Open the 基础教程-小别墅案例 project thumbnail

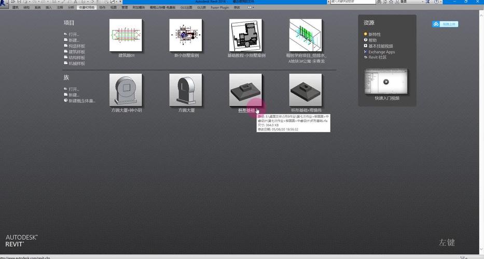245,35
